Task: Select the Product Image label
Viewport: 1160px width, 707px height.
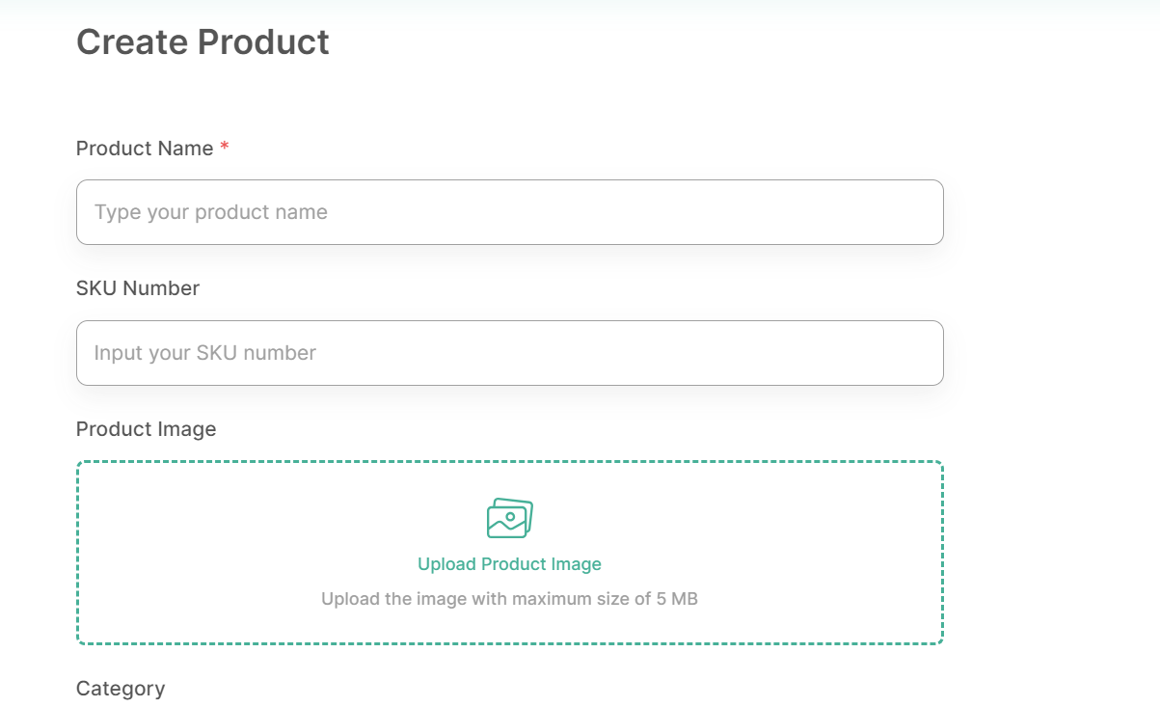Action: (x=147, y=429)
